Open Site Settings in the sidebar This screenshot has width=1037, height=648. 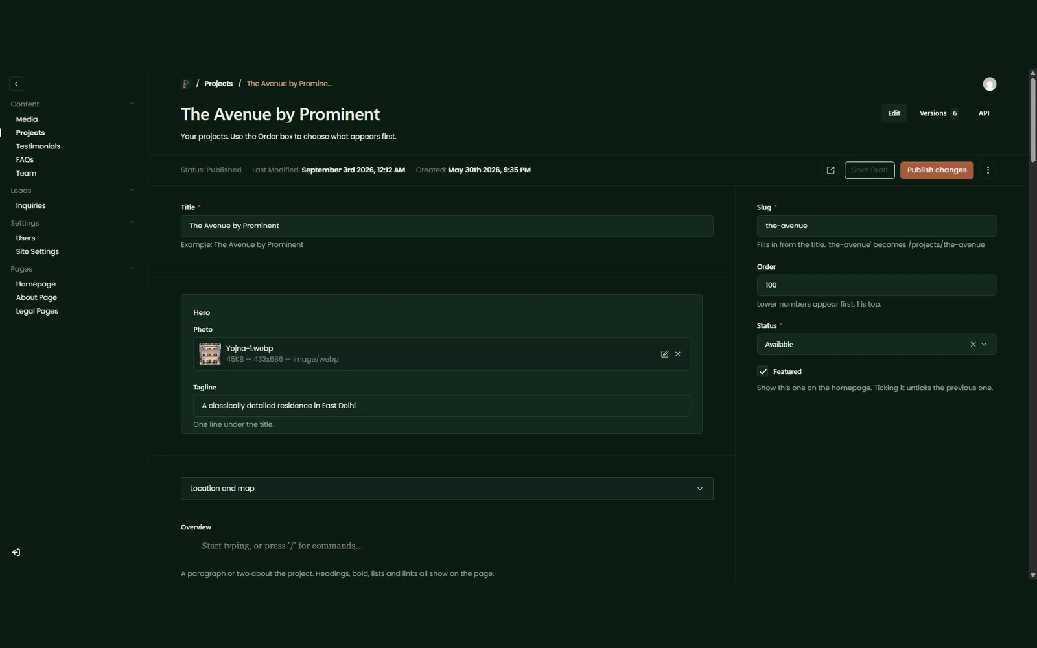(37, 252)
